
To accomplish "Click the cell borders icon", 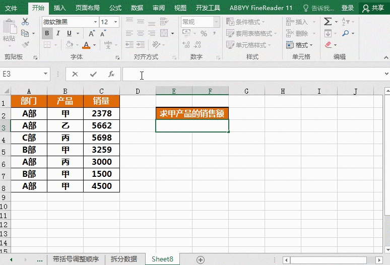I will point(47,45).
